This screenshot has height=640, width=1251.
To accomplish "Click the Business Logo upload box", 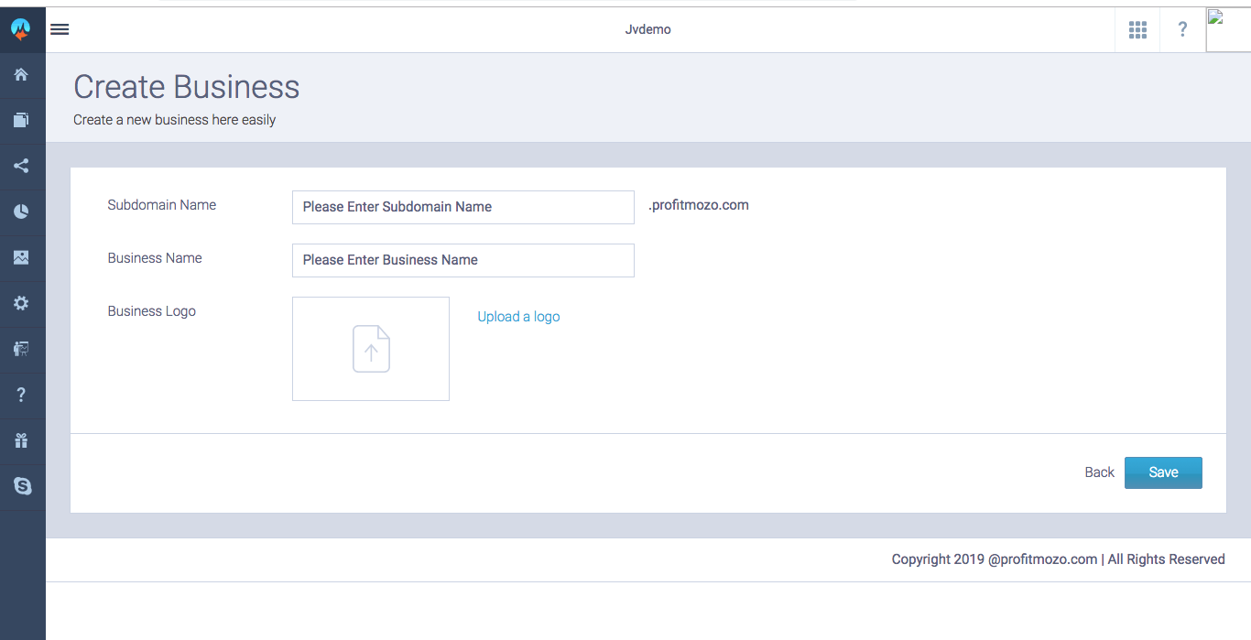I will pyautogui.click(x=371, y=349).
